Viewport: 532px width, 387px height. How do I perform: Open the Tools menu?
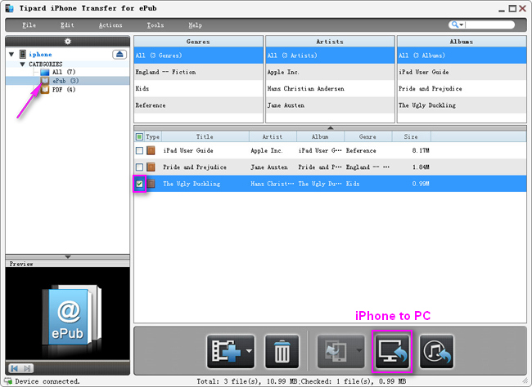(156, 25)
